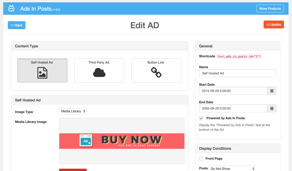Open the Start Date calendar picker
Image resolution: width=292 pixels, height=171 pixels.
[272, 91]
